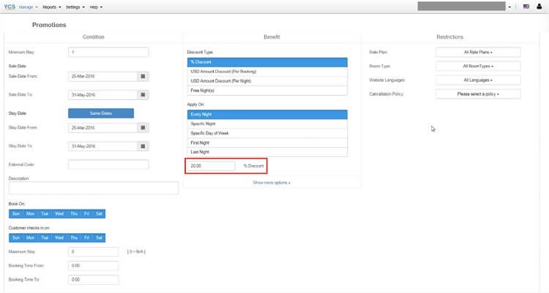
Task: Expand the All Rate Plans dropdown
Action: click(x=478, y=52)
